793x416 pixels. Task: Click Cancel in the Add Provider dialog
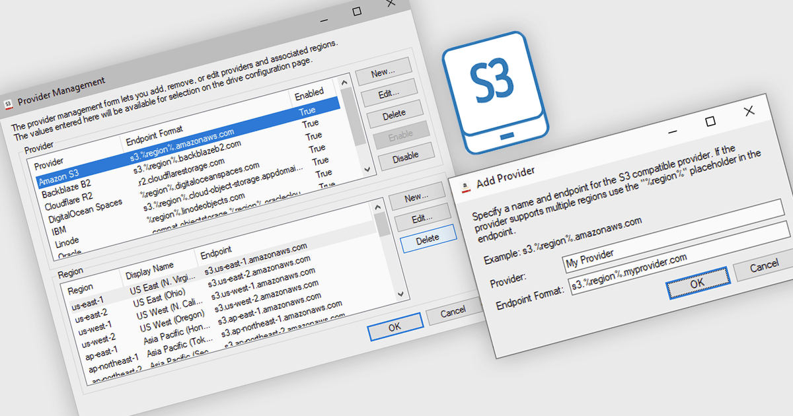(x=764, y=266)
